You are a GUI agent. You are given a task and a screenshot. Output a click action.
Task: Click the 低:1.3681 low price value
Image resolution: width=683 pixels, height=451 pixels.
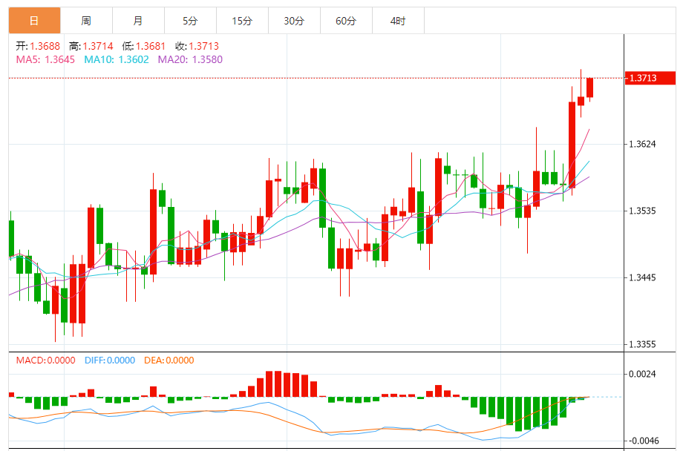tap(144, 46)
